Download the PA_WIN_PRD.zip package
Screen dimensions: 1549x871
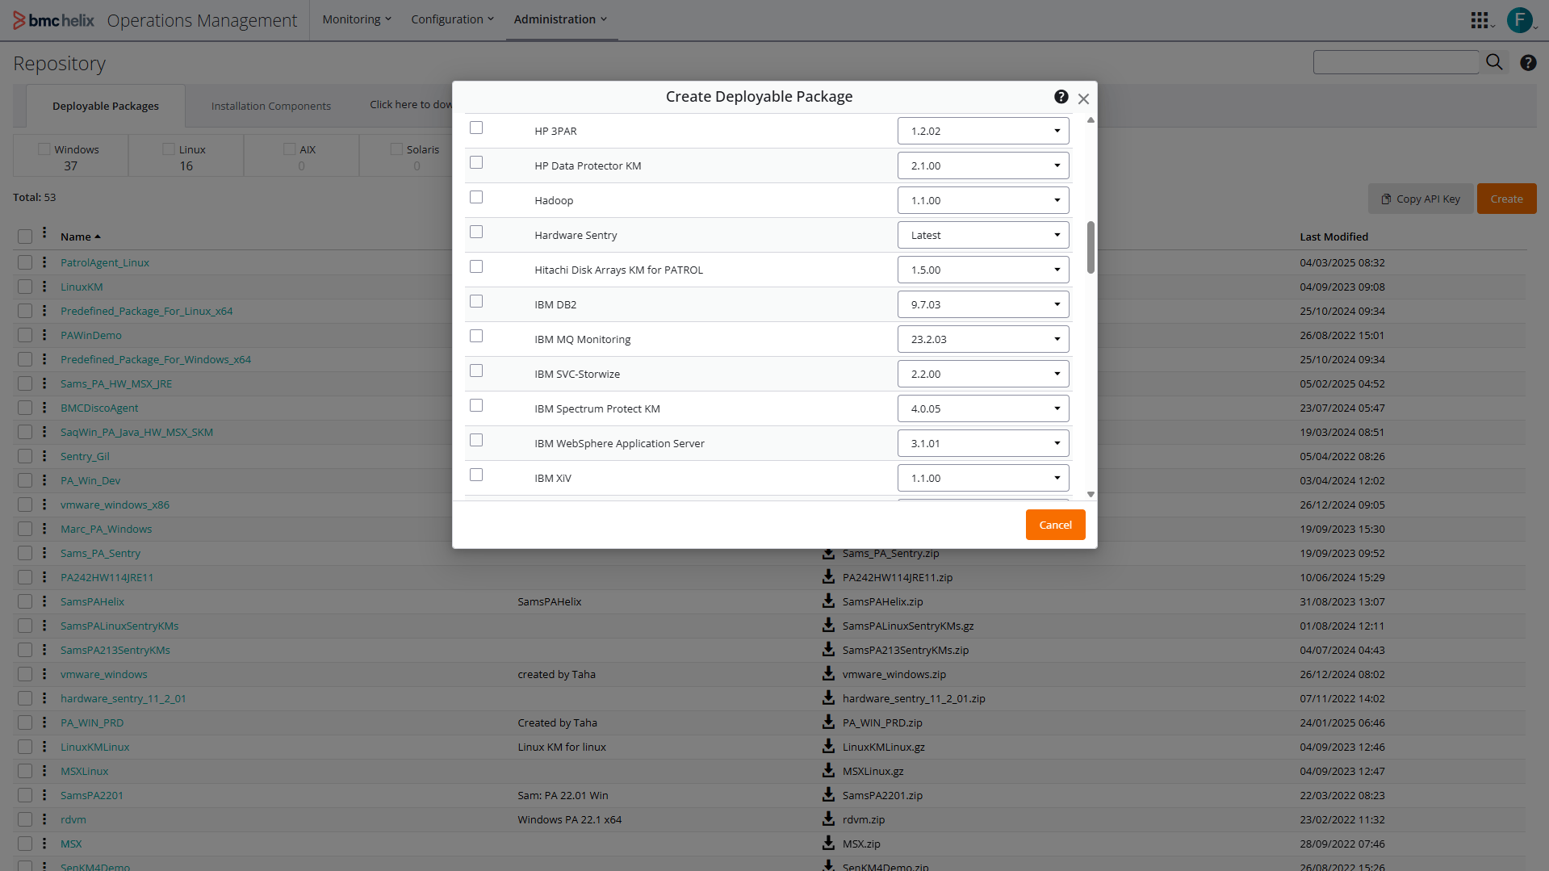[828, 722]
